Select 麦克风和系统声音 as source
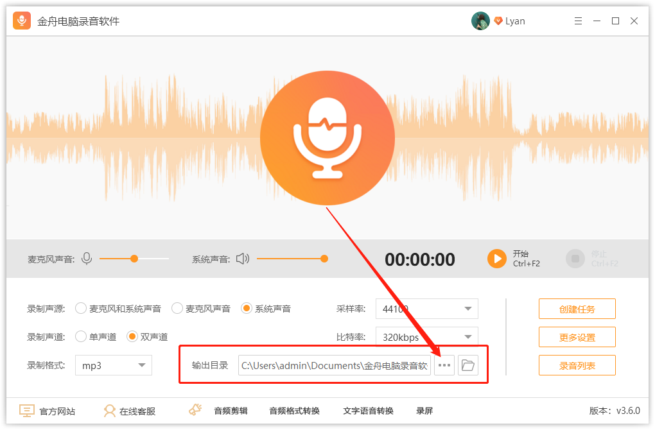This screenshot has width=655, height=430. click(x=81, y=308)
